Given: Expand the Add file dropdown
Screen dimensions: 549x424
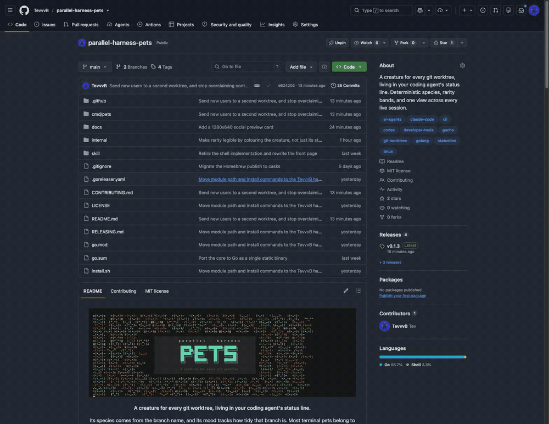Looking at the screenshot, I should [x=301, y=66].
